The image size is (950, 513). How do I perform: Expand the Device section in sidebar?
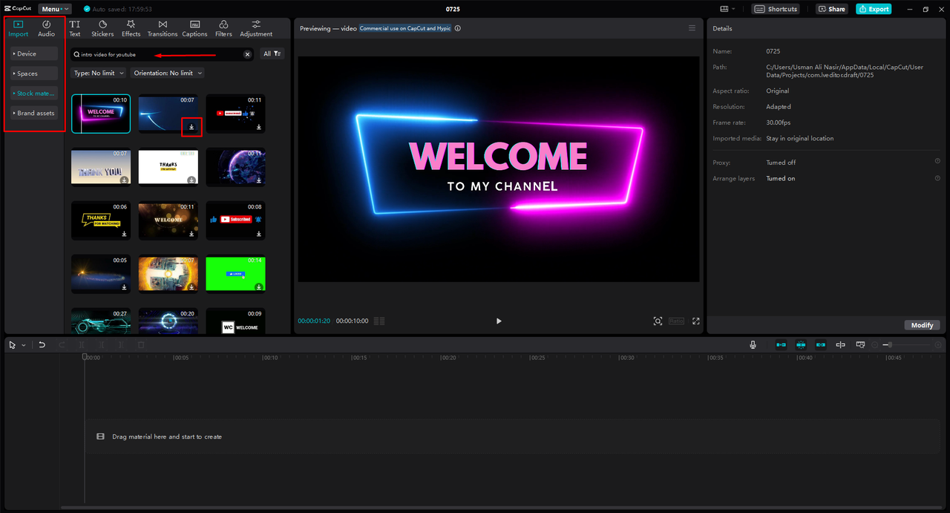point(34,53)
